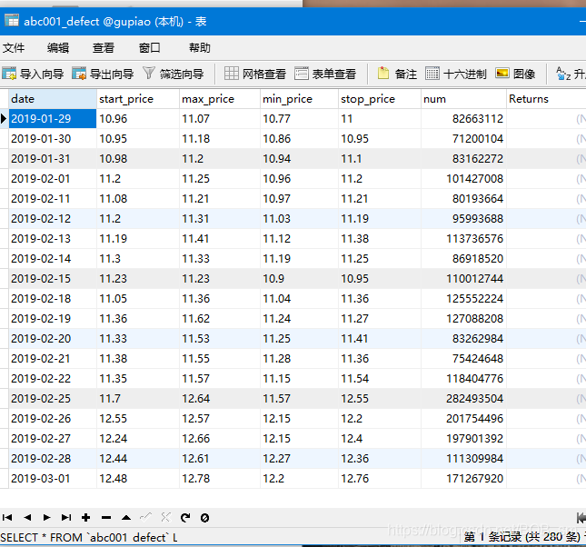
Task: Open the Export Wizard (导出向导)
Action: click(x=103, y=74)
